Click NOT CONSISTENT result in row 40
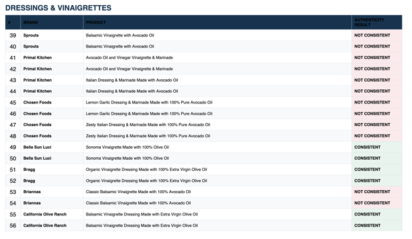The image size is (412, 239). [x=372, y=46]
